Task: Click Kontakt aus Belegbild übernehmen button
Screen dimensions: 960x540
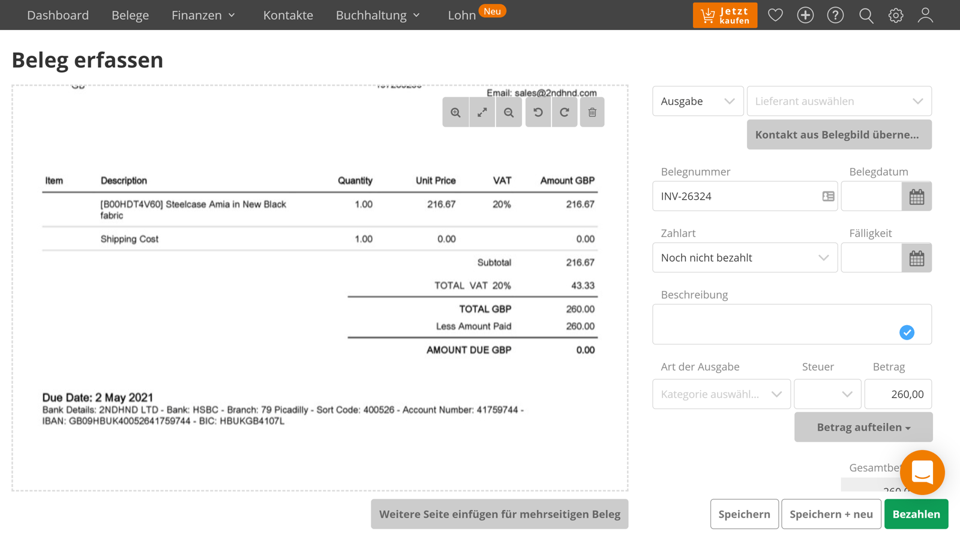Action: (839, 134)
